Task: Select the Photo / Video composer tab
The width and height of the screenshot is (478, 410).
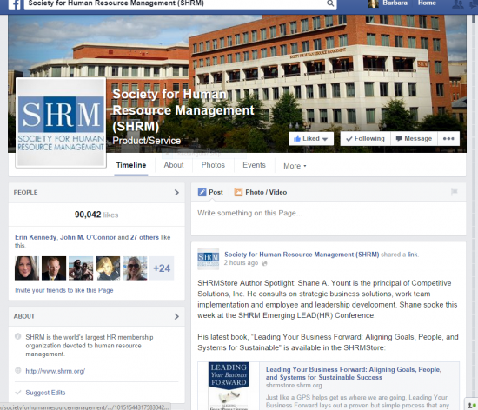Action: 261,192
